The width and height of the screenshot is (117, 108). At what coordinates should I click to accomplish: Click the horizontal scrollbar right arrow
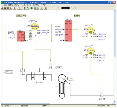click(x=113, y=104)
